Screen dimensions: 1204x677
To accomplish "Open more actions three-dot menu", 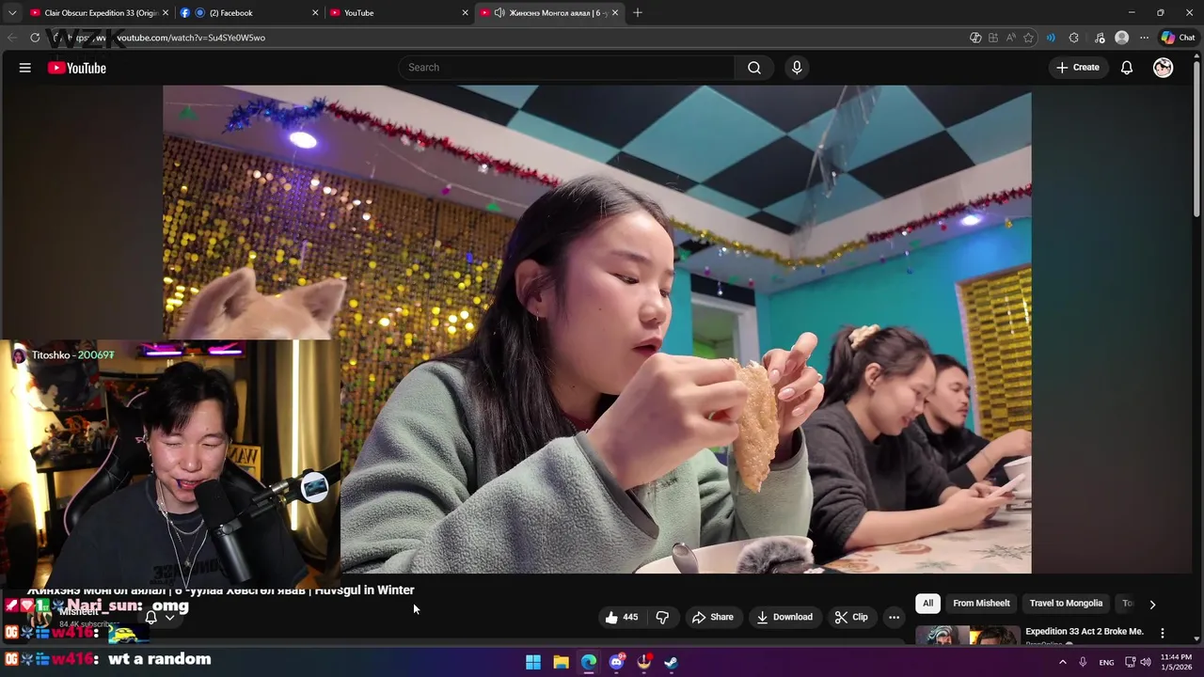I will 894,617.
